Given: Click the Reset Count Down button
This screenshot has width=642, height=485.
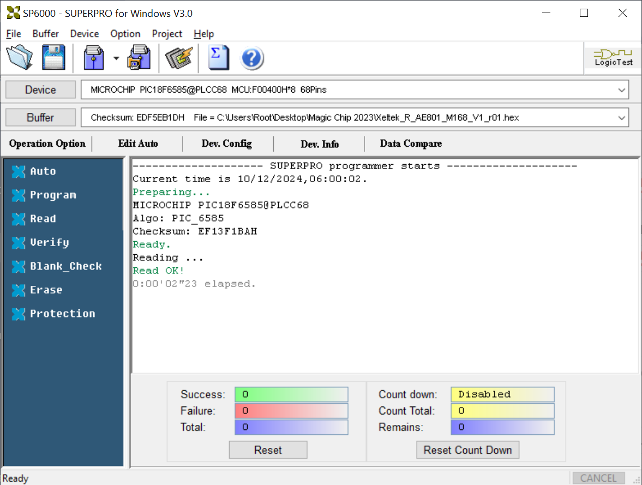Looking at the screenshot, I should pos(467,450).
